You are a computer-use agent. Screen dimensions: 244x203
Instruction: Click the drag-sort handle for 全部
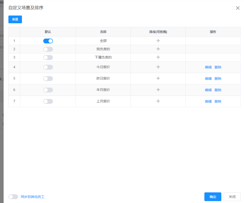coord(158,41)
